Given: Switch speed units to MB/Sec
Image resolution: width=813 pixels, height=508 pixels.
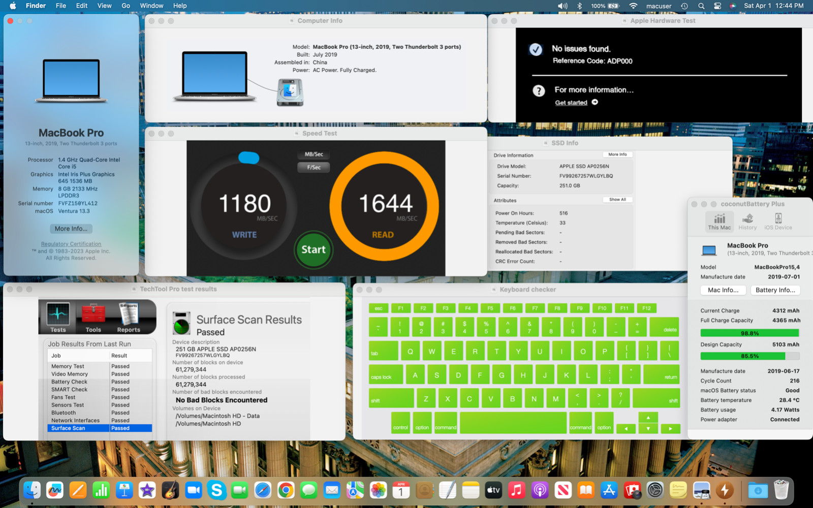Looking at the screenshot, I should 314,154.
